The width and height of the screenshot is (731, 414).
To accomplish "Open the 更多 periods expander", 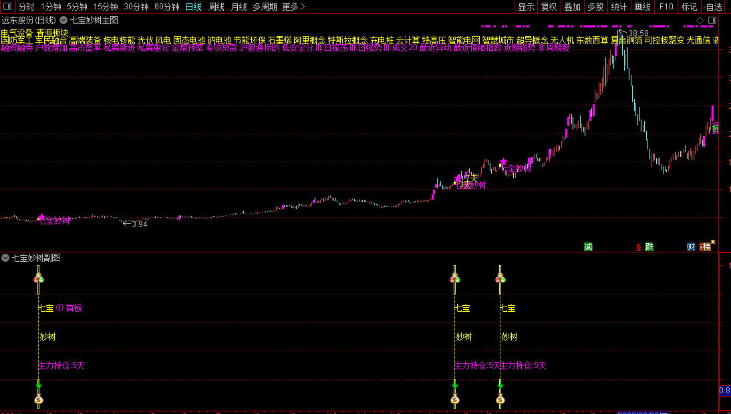I will (294, 7).
